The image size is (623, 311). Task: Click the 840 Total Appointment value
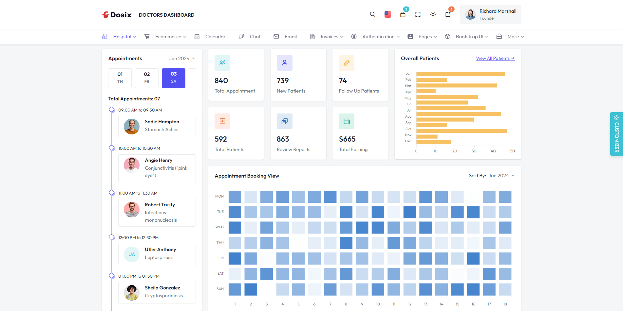(221, 81)
